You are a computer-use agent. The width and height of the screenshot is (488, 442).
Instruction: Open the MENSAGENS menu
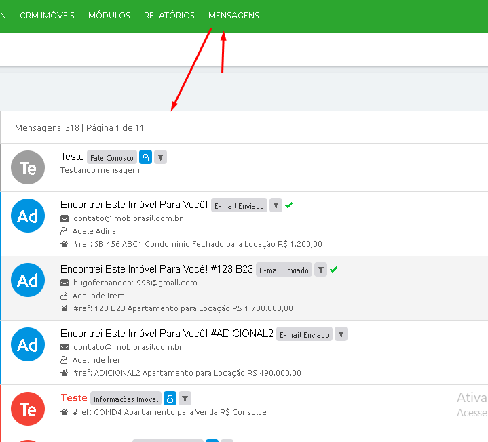point(233,15)
